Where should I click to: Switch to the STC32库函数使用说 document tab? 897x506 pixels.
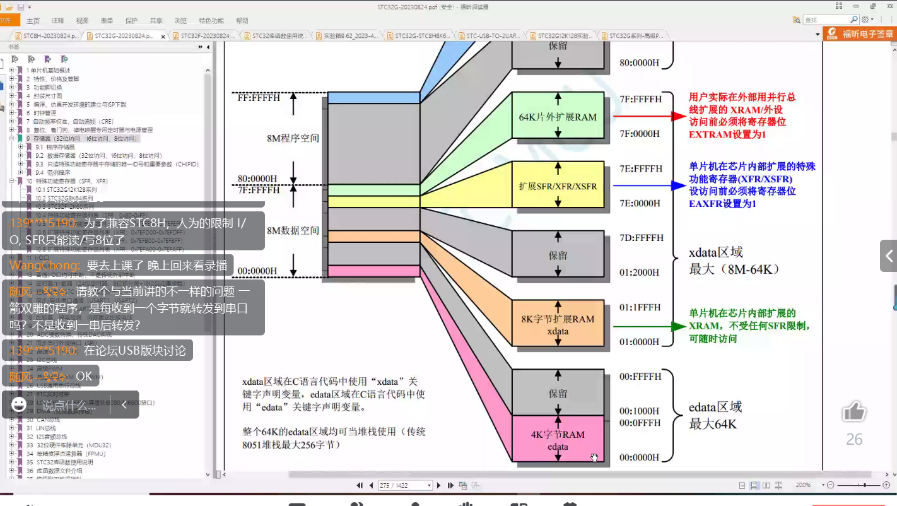tap(275, 36)
